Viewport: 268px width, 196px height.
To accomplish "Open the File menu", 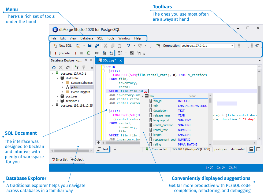I will tap(54, 38).
